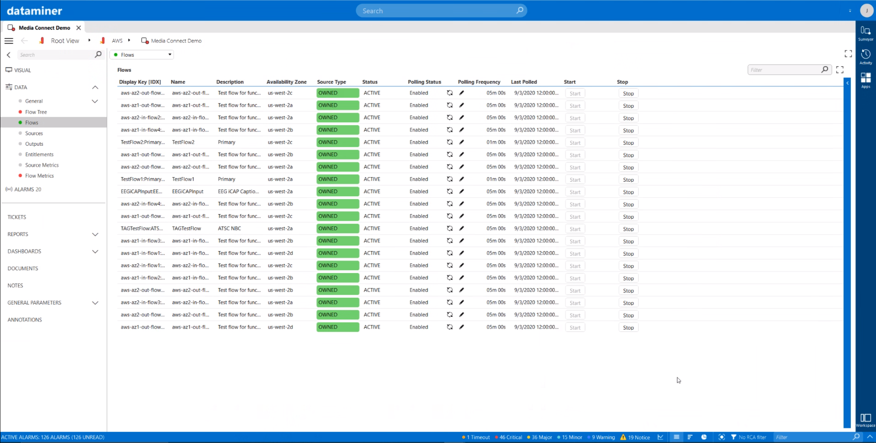Click the refresh polling icon for TestFlow2 row

450,142
